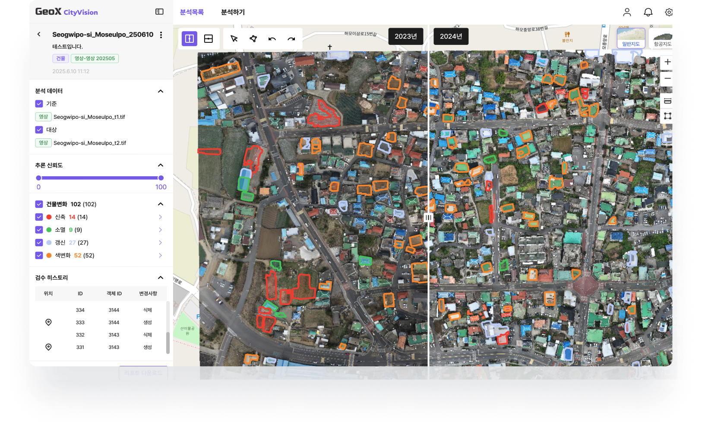Open the ruler measurement tool
The image size is (702, 432).
pyautogui.click(x=667, y=101)
